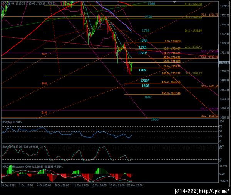This screenshot has height=195, width=231.
Task: Click the '1729.58' price axis value
Action: [225, 43]
